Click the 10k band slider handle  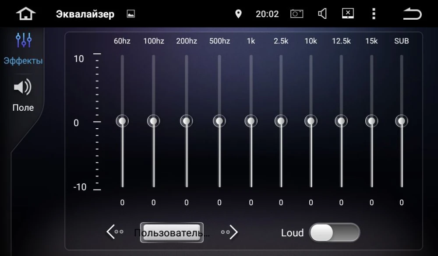point(311,121)
